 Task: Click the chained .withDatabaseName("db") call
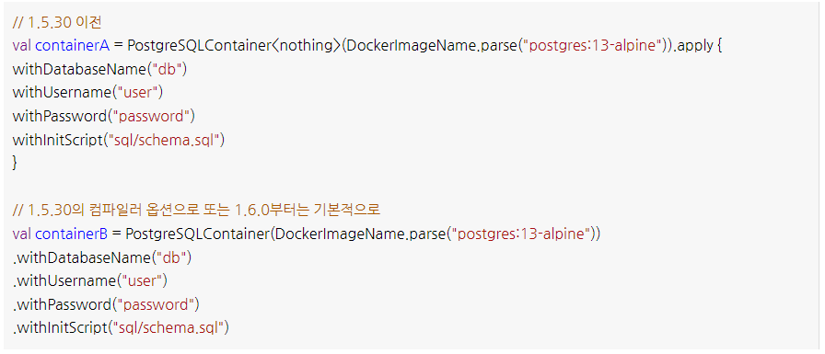(102, 257)
